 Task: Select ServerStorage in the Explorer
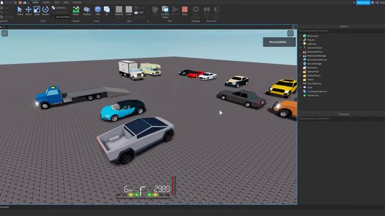coord(314,64)
